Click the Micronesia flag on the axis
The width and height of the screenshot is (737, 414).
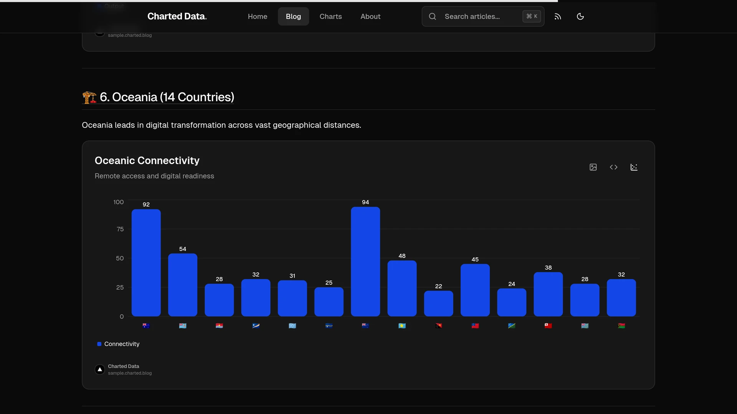coord(292,326)
